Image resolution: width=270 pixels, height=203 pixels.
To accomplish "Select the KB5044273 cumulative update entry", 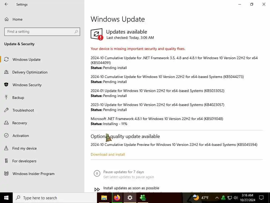I will (167, 77).
